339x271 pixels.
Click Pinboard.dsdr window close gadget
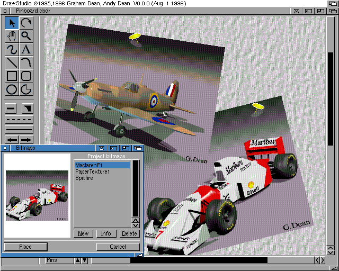click(x=5, y=11)
